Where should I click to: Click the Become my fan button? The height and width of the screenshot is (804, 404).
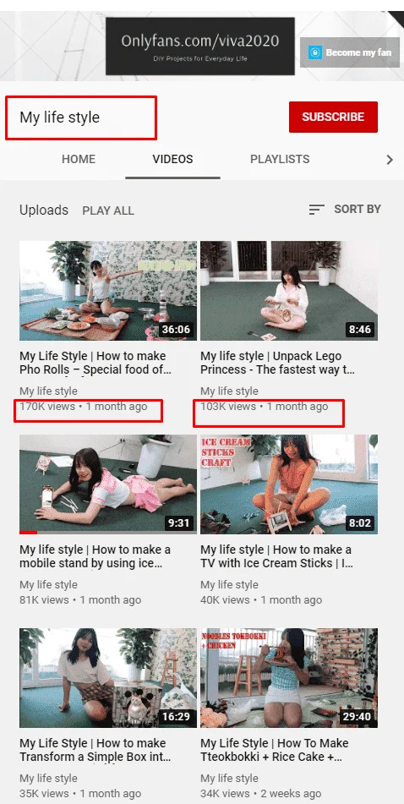click(x=350, y=52)
